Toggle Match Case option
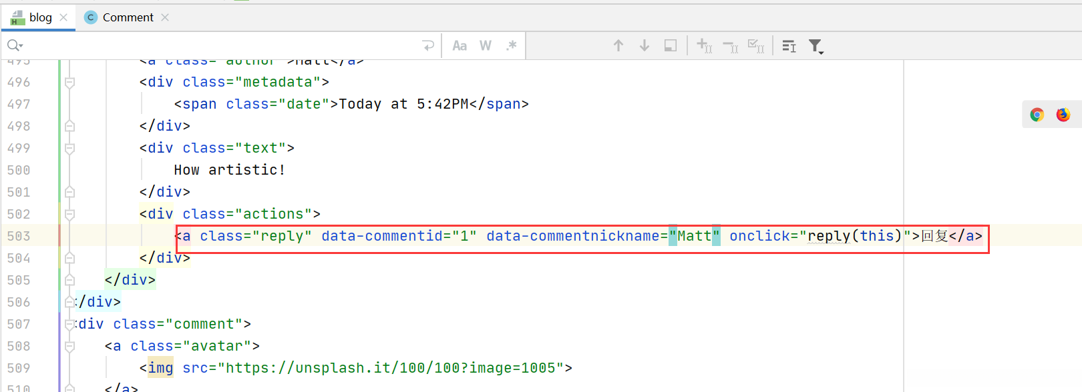 tap(460, 45)
